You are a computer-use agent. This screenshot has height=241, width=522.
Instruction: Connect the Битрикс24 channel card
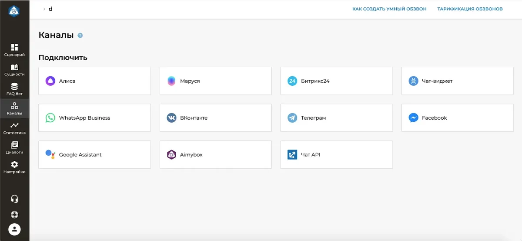click(x=336, y=81)
